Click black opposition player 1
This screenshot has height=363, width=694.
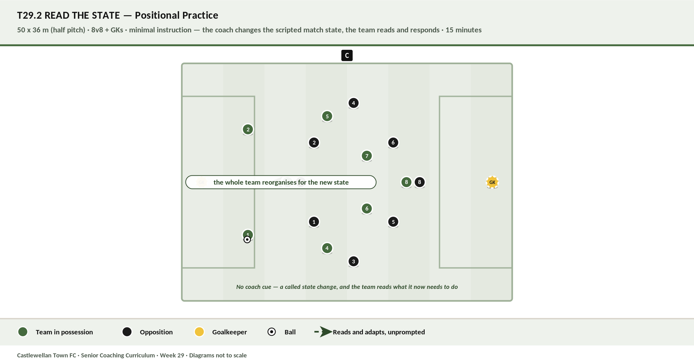314,222
